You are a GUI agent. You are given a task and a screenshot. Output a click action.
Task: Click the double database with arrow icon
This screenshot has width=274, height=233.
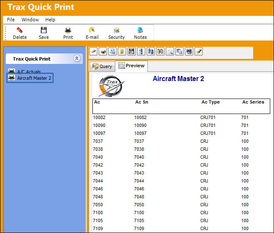151,51
